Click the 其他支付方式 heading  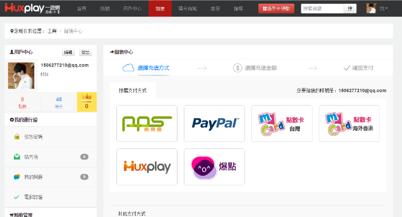click(x=132, y=213)
